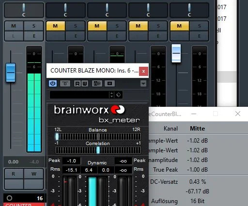Solo the fifth mixer channel
Screen dimensions: 248x206
(199, 26)
